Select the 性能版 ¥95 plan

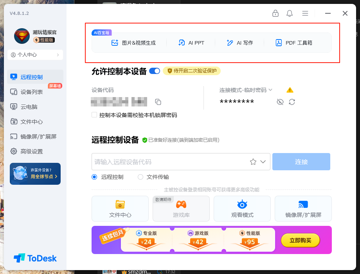(250, 240)
